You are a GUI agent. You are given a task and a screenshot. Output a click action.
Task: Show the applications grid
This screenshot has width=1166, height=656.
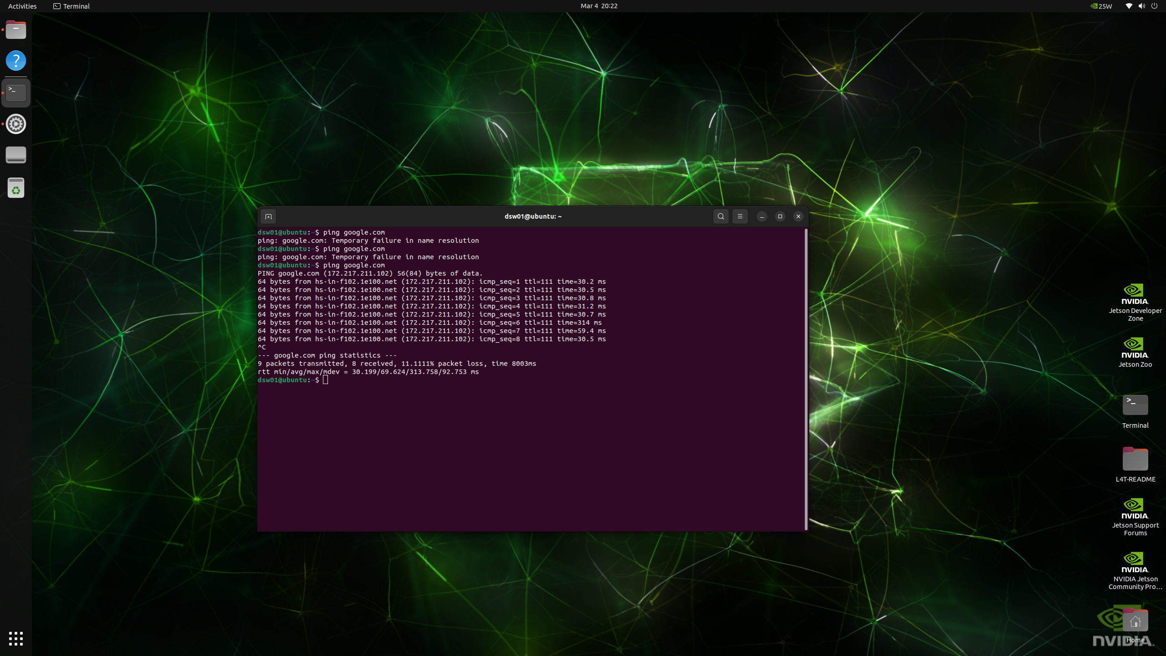coord(16,638)
